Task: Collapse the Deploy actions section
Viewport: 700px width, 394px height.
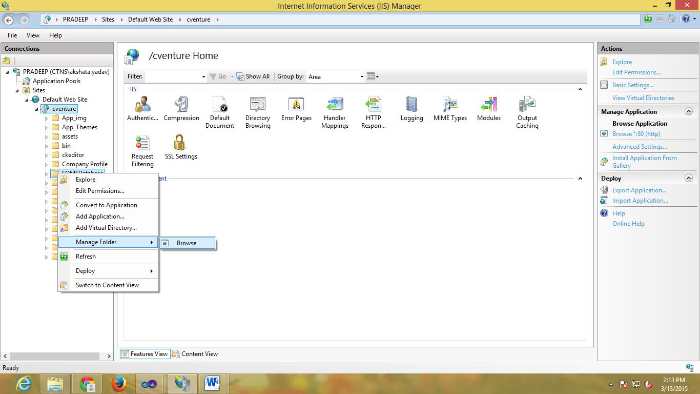Action: tap(689, 178)
